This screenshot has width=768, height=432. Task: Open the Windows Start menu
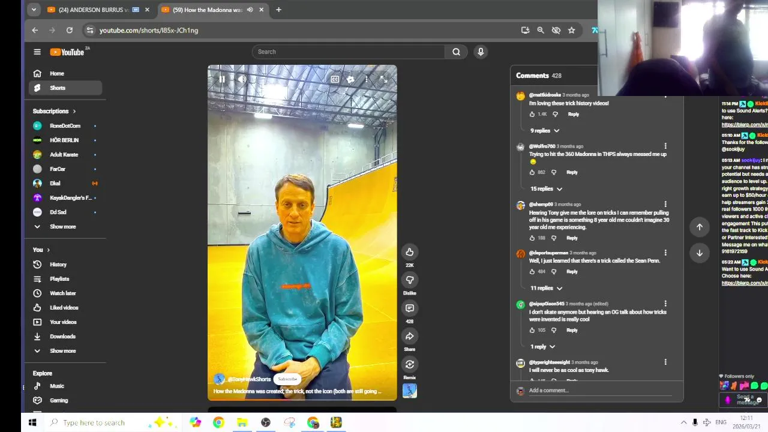click(x=32, y=423)
